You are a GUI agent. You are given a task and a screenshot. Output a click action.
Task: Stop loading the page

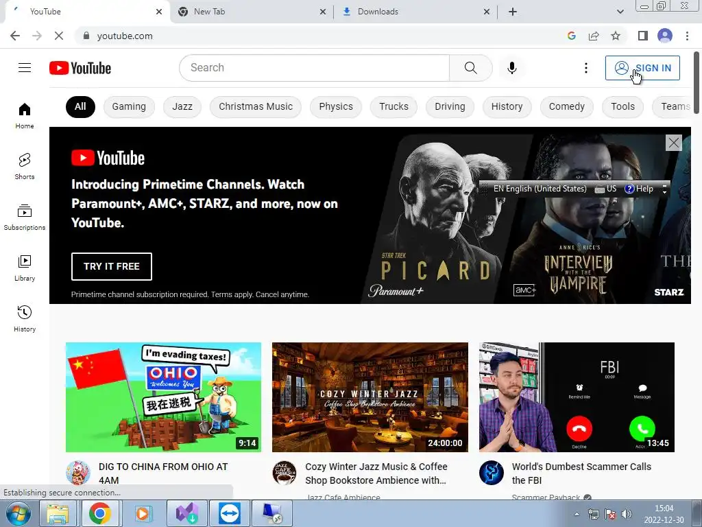coord(59,36)
